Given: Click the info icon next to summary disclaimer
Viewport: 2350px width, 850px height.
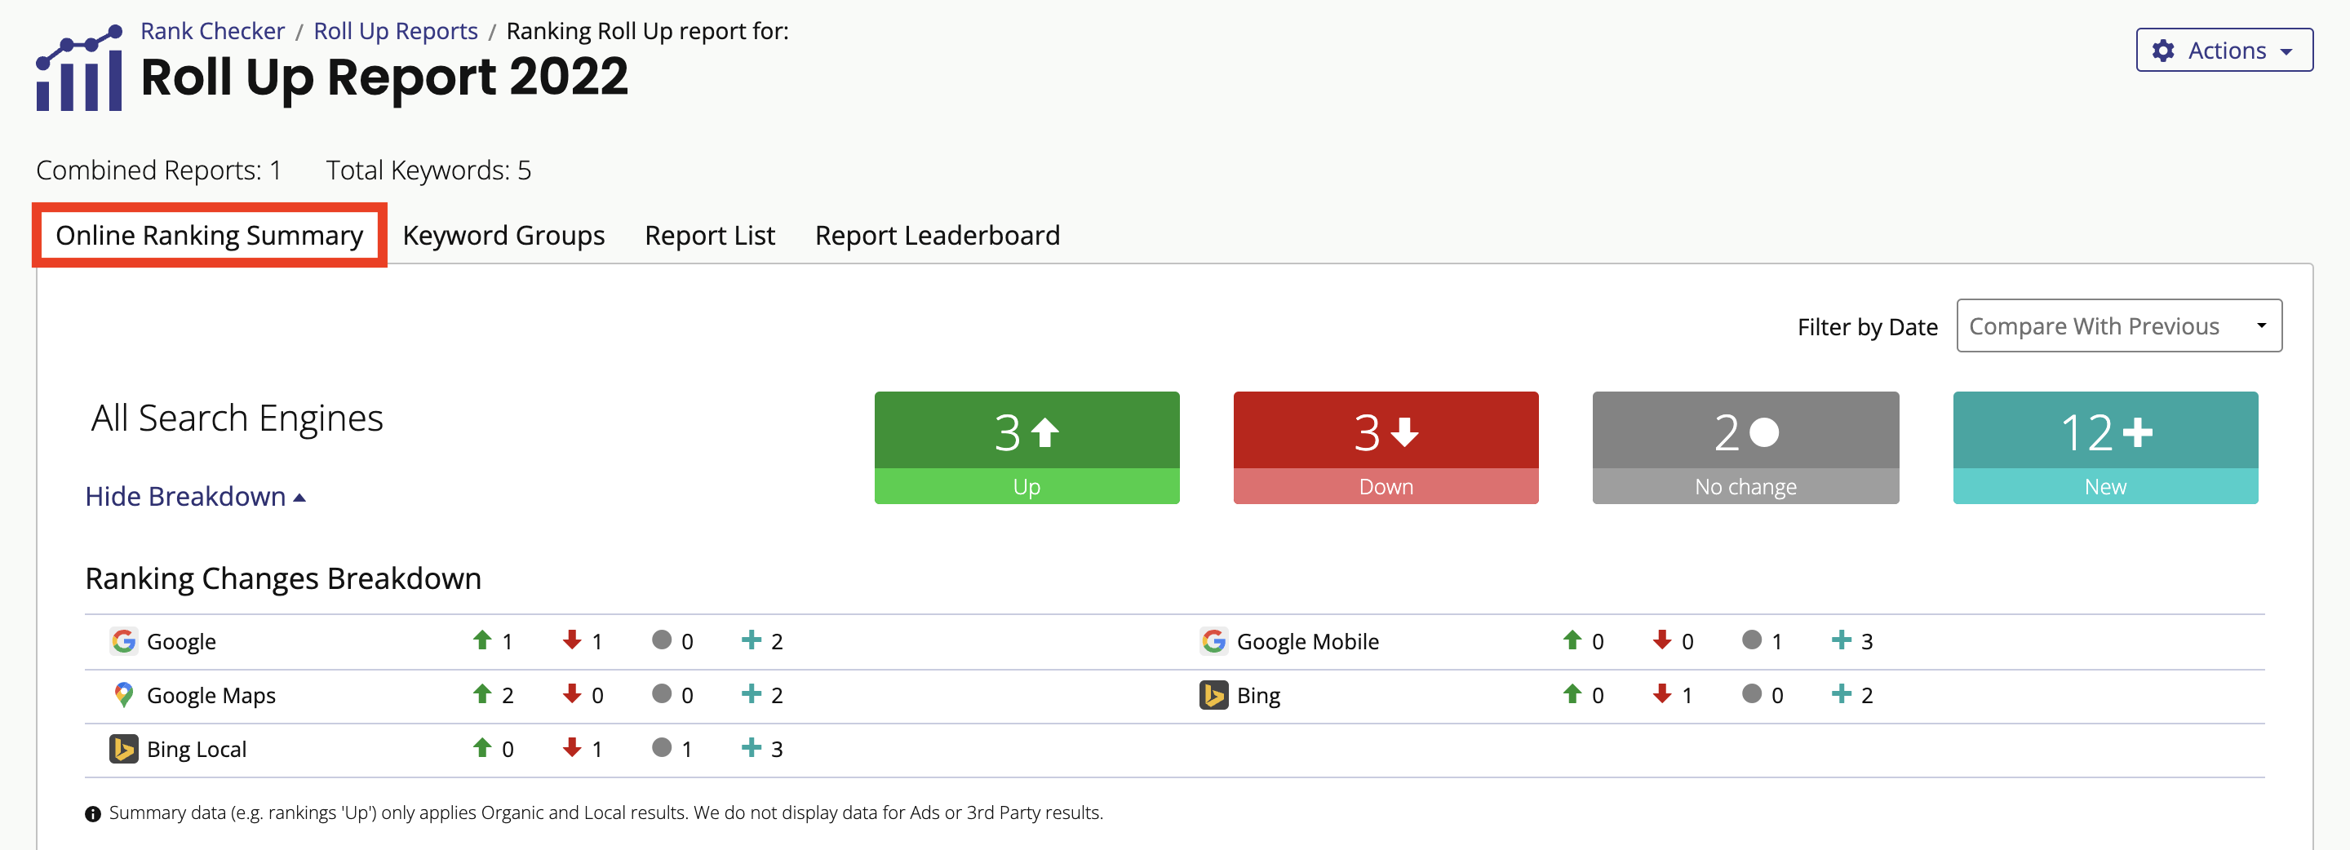Looking at the screenshot, I should 91,812.
